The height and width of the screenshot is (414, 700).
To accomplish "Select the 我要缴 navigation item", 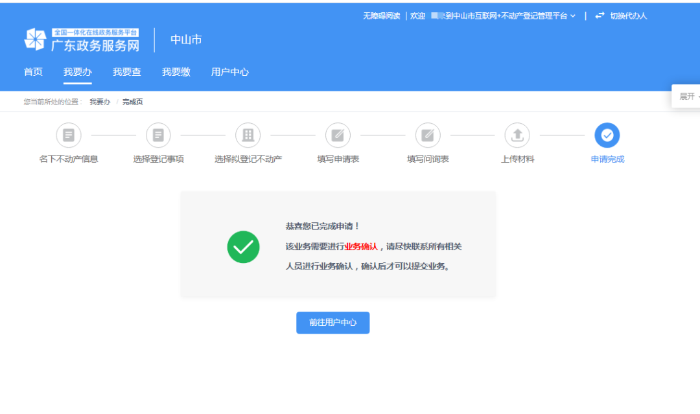I will pos(176,72).
